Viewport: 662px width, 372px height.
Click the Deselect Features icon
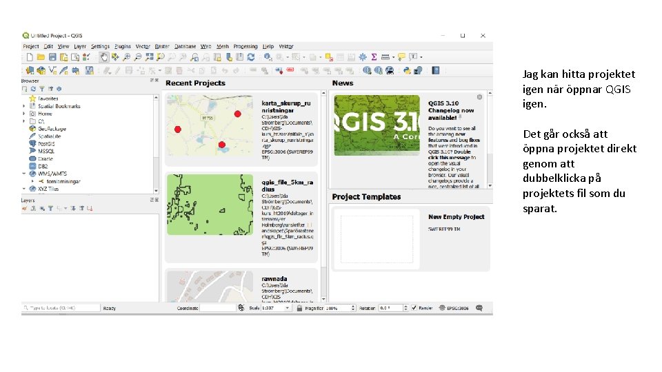pyautogui.click(x=329, y=57)
